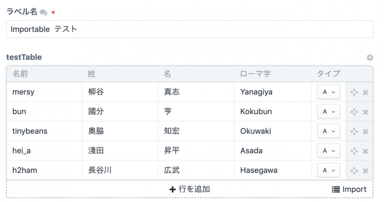Click the 名 cell containing 知宏

[196, 132]
